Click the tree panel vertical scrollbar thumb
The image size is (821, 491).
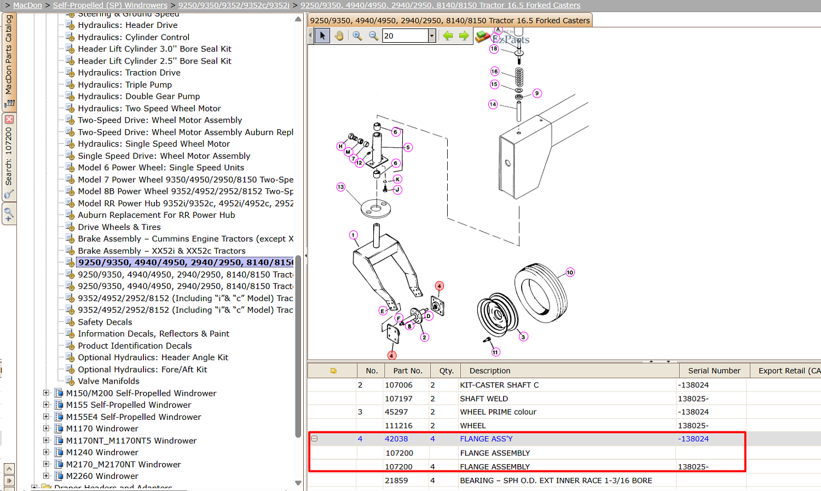(298, 348)
